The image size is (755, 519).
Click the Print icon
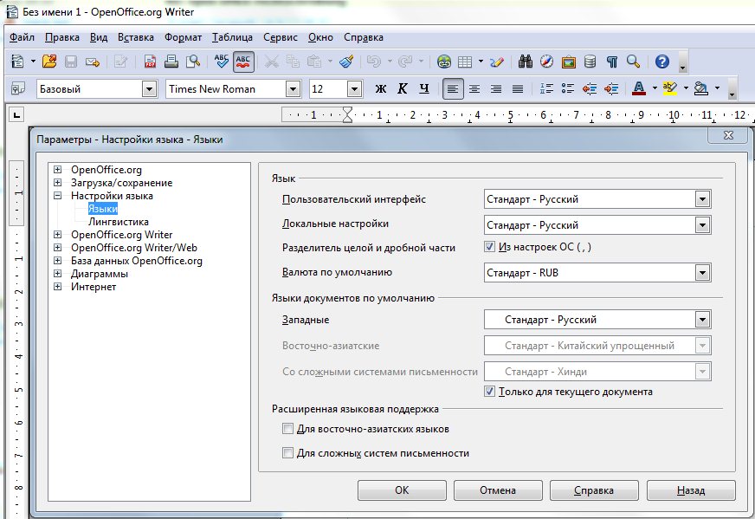point(171,62)
